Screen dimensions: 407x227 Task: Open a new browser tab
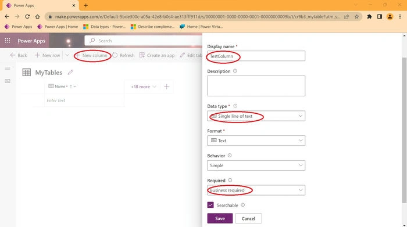(x=85, y=5)
